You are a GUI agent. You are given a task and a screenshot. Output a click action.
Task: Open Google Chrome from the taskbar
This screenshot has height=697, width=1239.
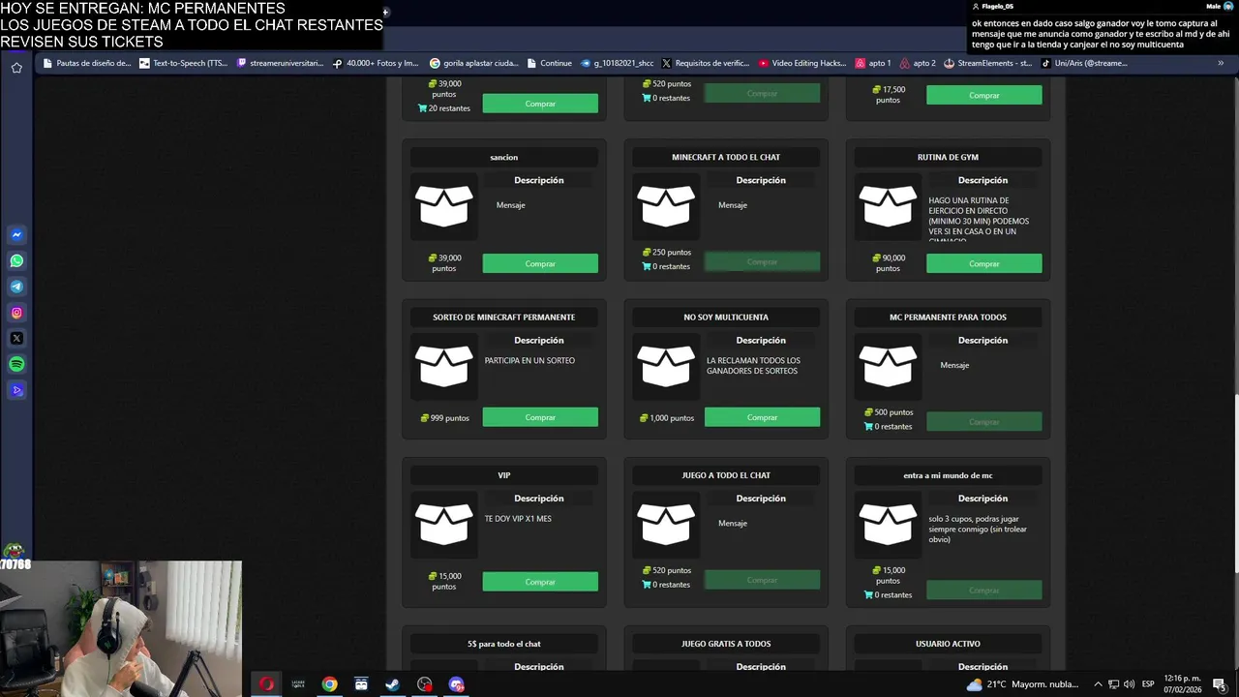click(330, 684)
